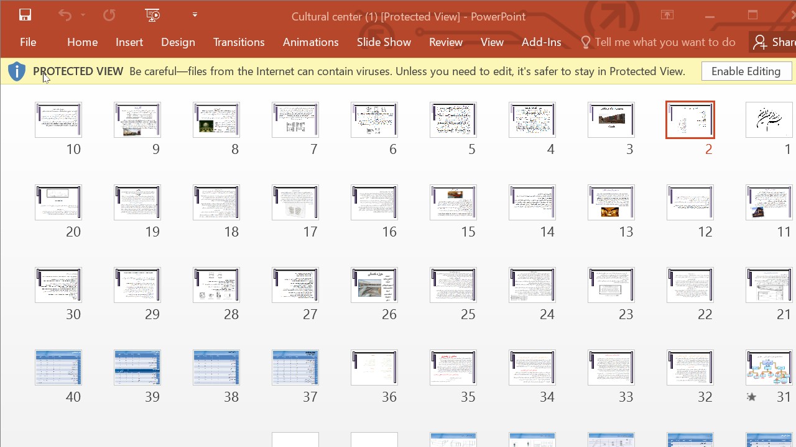
Task: Select slide 17 thumbnail
Action: coord(295,202)
